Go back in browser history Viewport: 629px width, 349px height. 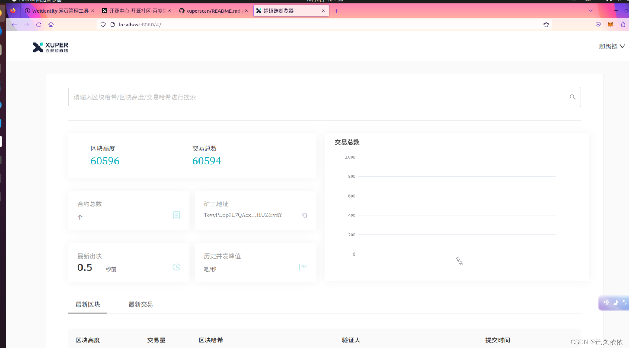point(14,25)
